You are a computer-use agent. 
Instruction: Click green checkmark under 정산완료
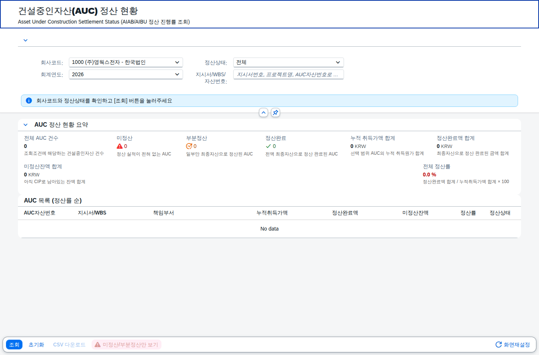268,146
